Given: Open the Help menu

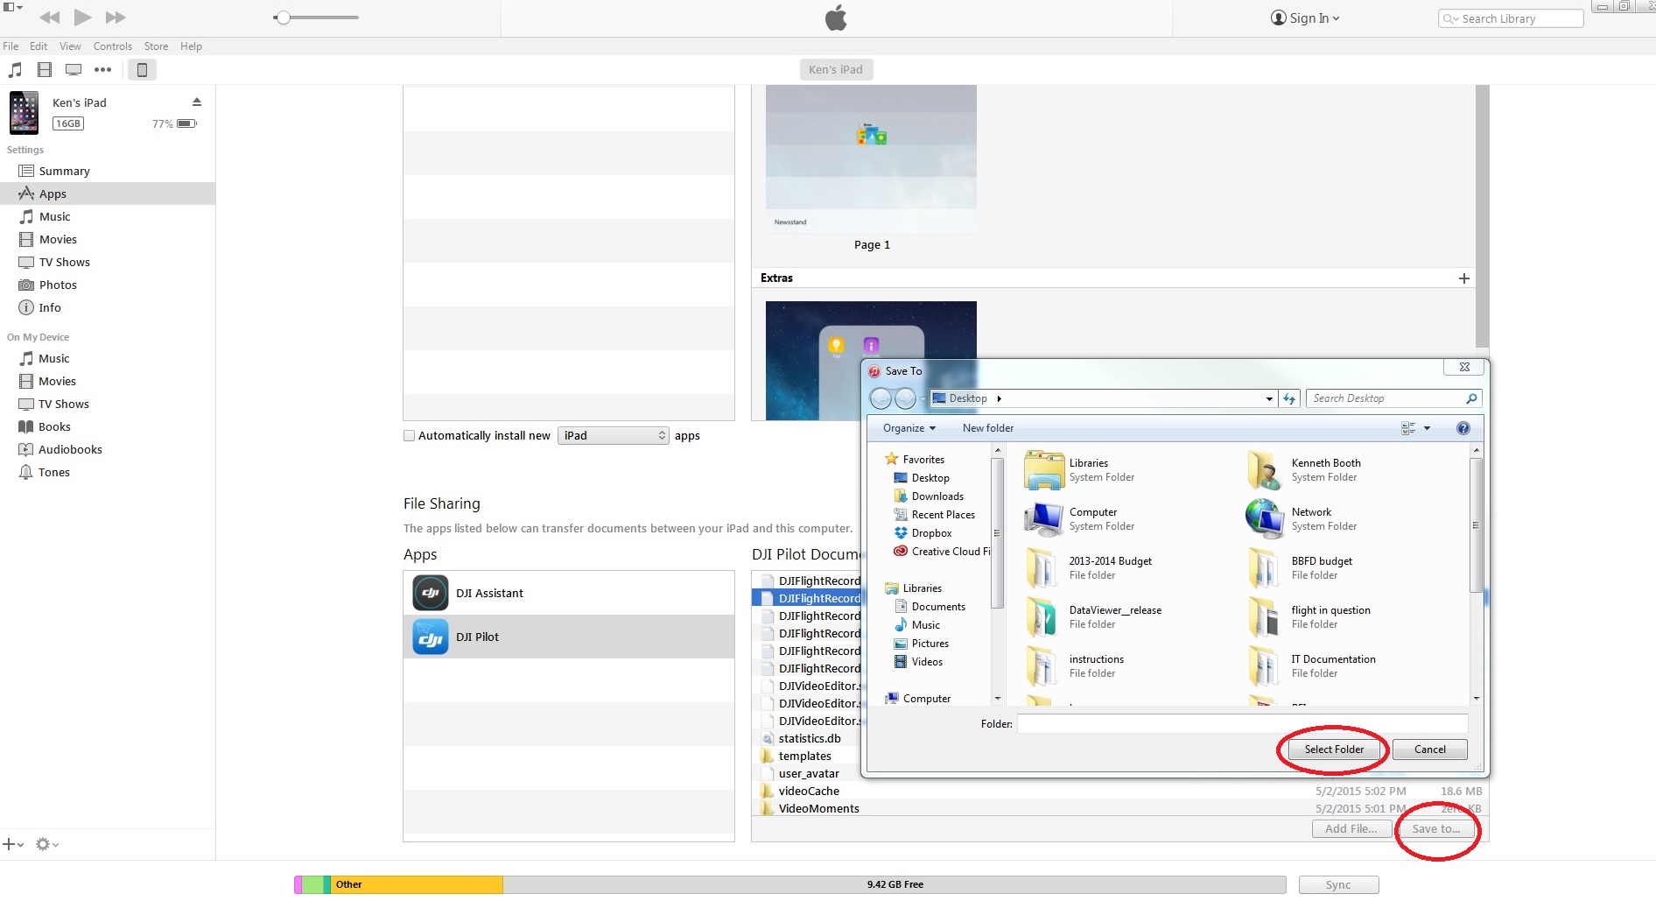Looking at the screenshot, I should [191, 46].
